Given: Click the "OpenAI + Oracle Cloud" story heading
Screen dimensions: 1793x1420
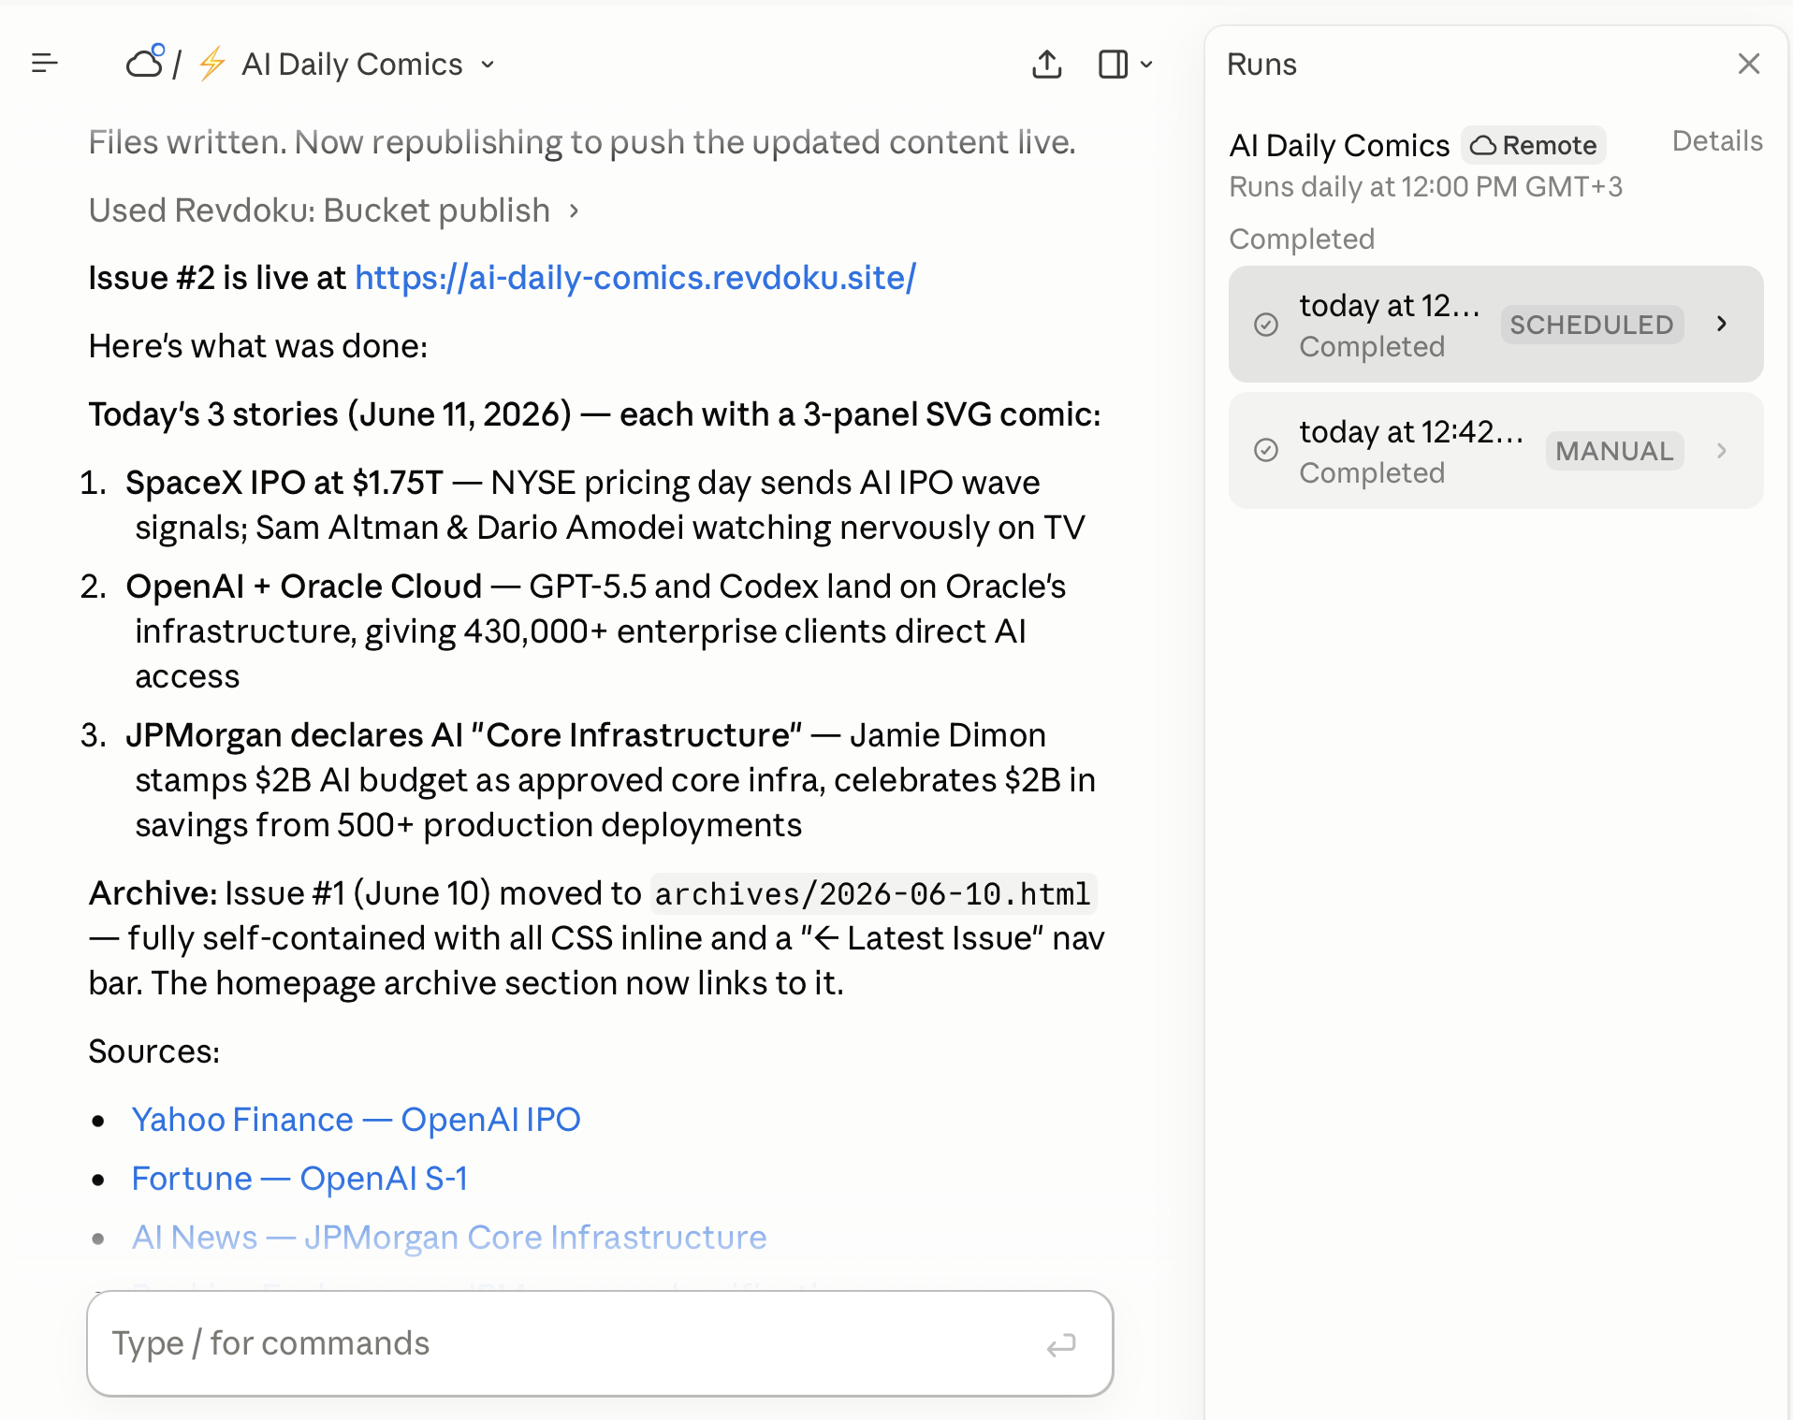Looking at the screenshot, I should click(x=303, y=587).
